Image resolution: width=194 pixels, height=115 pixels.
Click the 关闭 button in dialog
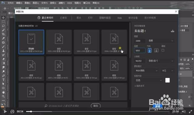170,106
